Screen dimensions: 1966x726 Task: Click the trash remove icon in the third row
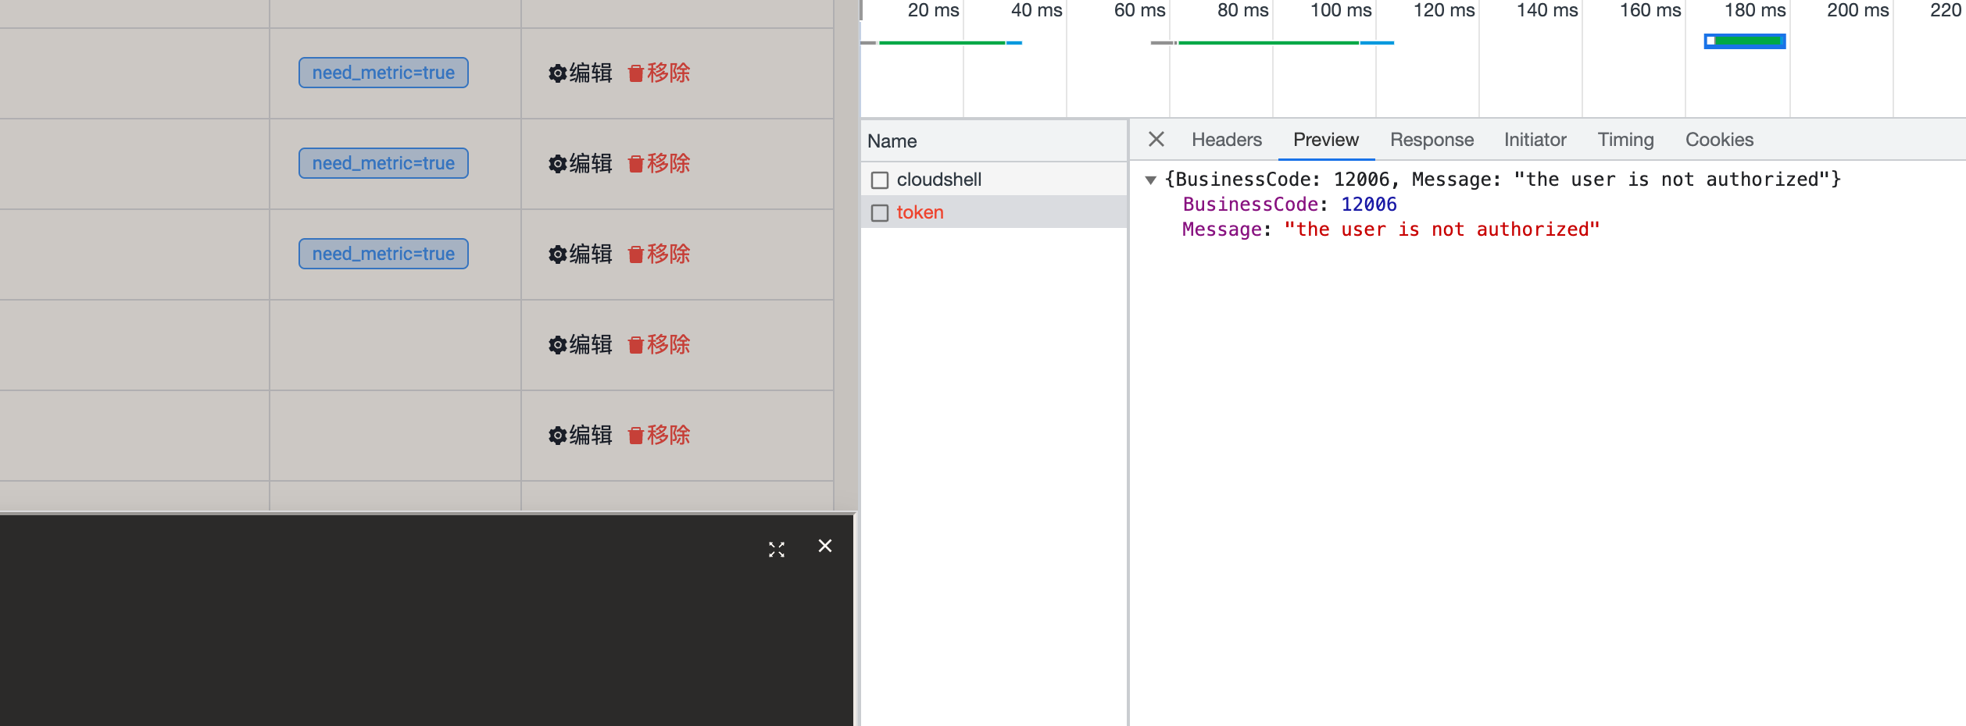[x=634, y=254]
